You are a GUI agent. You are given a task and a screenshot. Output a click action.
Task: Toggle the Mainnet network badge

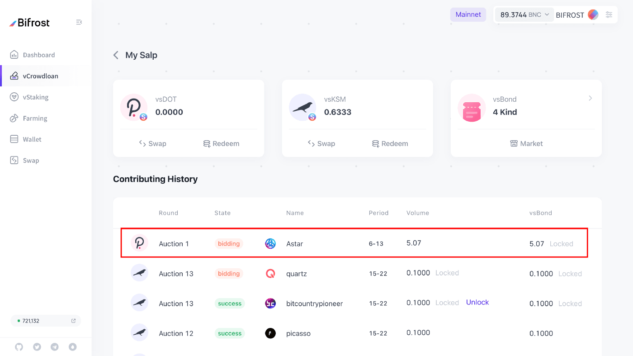(x=468, y=14)
